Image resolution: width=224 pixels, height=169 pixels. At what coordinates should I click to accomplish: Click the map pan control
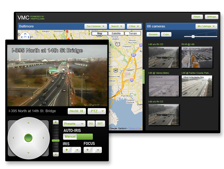(25, 36)
